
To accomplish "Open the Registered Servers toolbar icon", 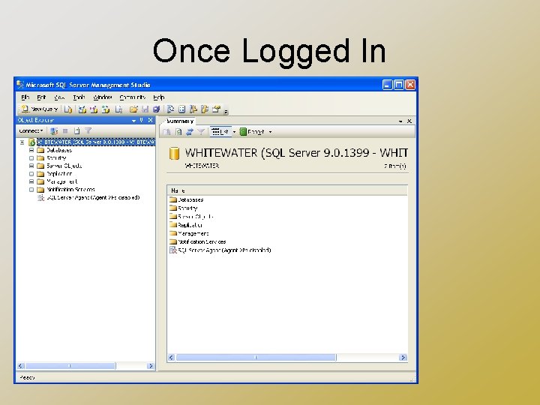I will (x=170, y=109).
